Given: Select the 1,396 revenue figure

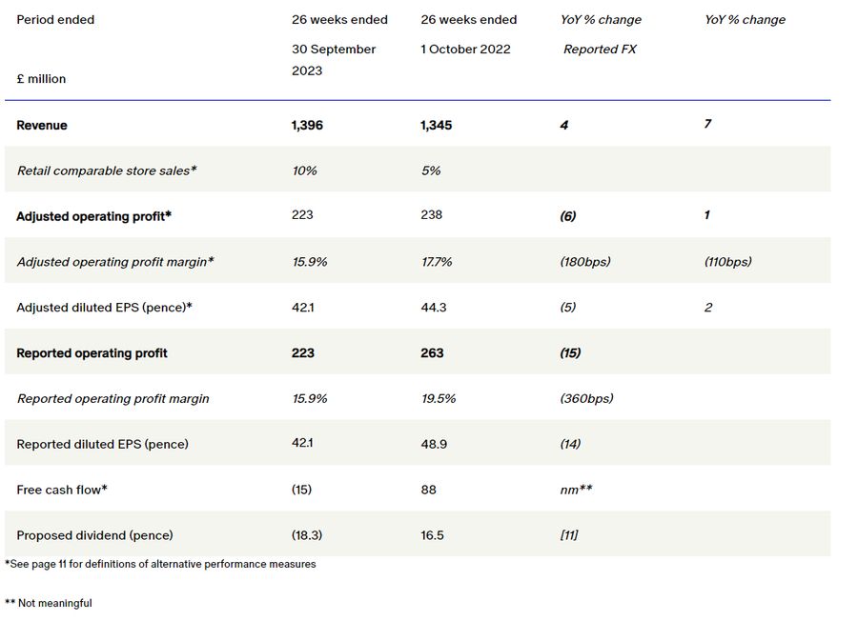Looking at the screenshot, I should click(x=307, y=125).
